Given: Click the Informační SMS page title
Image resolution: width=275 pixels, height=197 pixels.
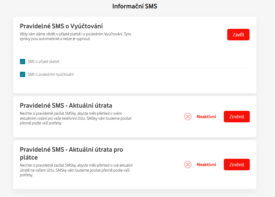Looking at the screenshot, I should [x=135, y=6].
